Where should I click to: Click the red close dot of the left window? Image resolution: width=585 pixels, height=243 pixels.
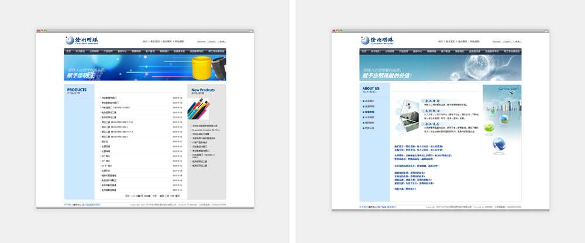[38, 30]
